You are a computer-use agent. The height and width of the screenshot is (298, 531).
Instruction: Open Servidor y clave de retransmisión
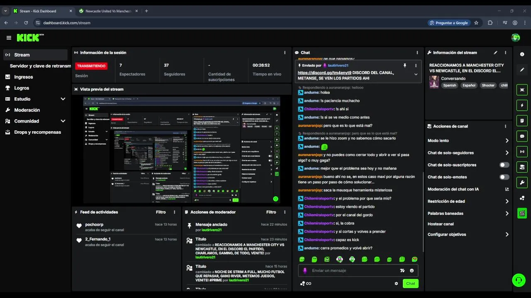pos(40,66)
